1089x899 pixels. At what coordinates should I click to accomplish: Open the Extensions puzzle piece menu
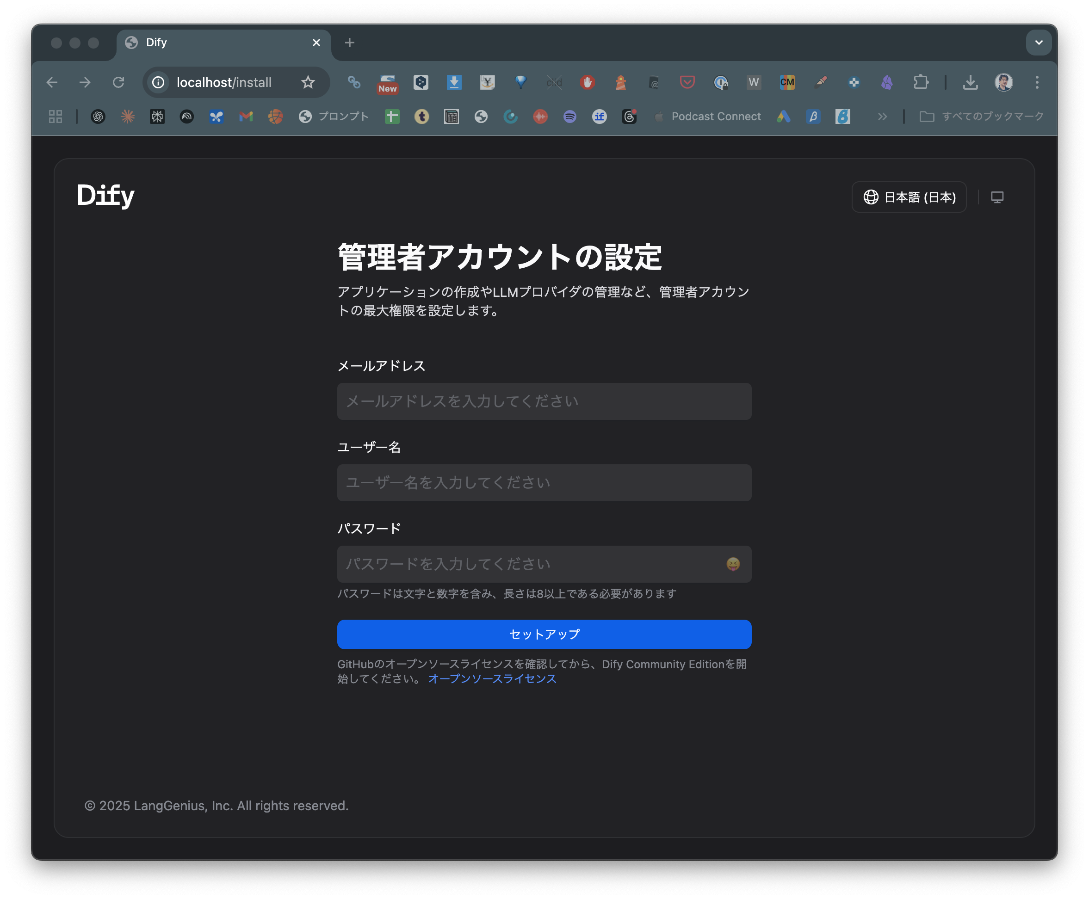921,82
